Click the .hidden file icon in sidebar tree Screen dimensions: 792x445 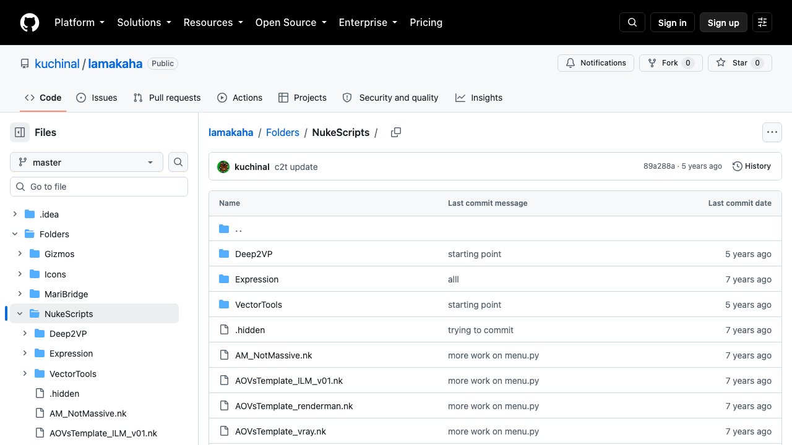[40, 394]
